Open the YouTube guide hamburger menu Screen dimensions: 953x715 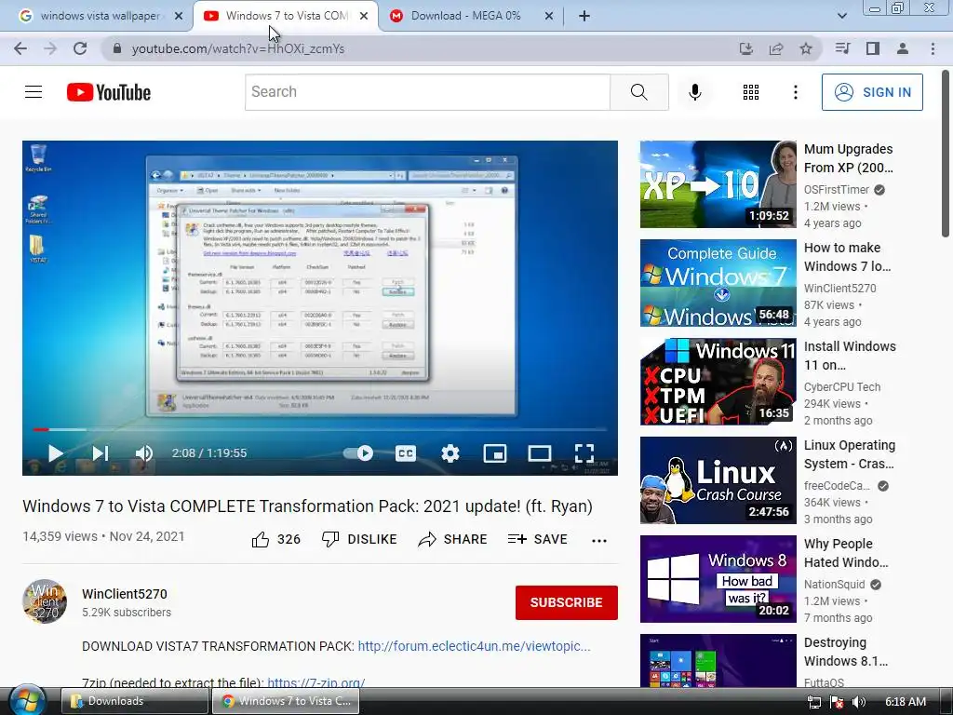(x=34, y=92)
